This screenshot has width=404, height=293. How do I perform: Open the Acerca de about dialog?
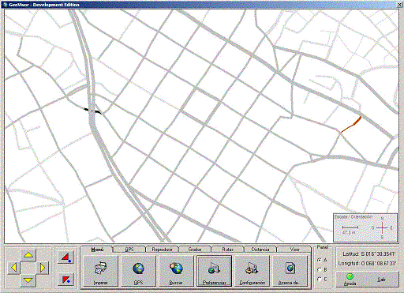tap(290, 271)
